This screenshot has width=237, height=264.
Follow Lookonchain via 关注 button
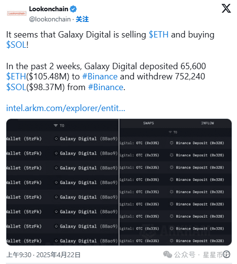pyautogui.click(x=82, y=19)
